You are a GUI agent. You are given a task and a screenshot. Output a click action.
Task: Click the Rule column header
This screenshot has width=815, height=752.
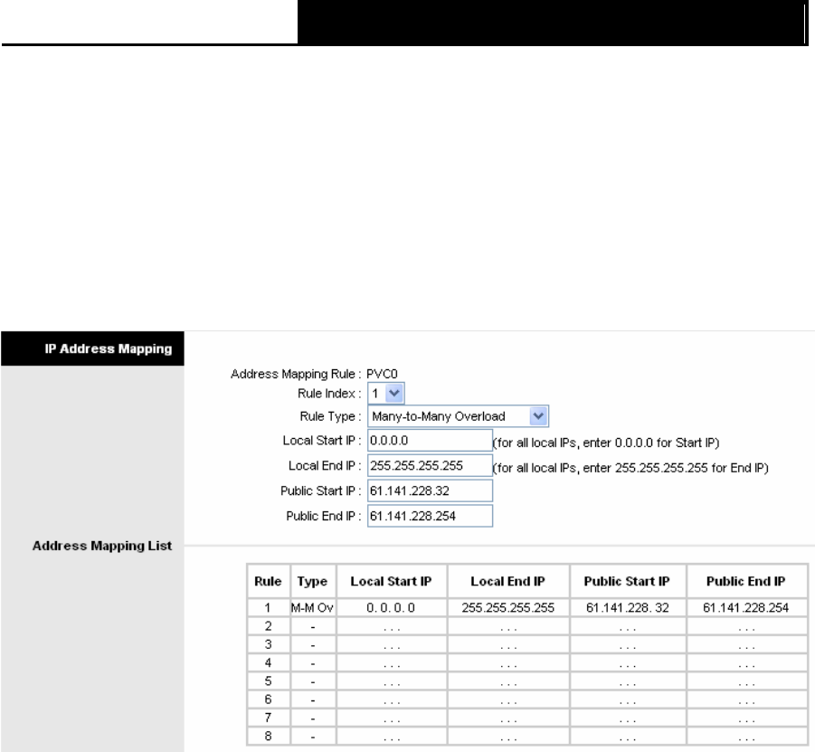coord(268,581)
